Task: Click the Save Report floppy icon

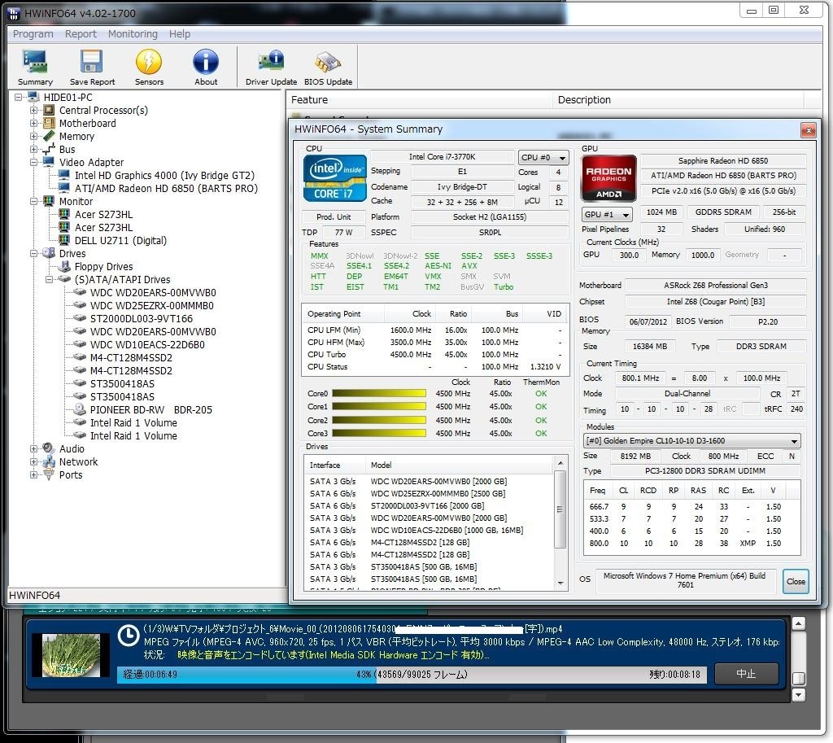Action: pyautogui.click(x=91, y=62)
